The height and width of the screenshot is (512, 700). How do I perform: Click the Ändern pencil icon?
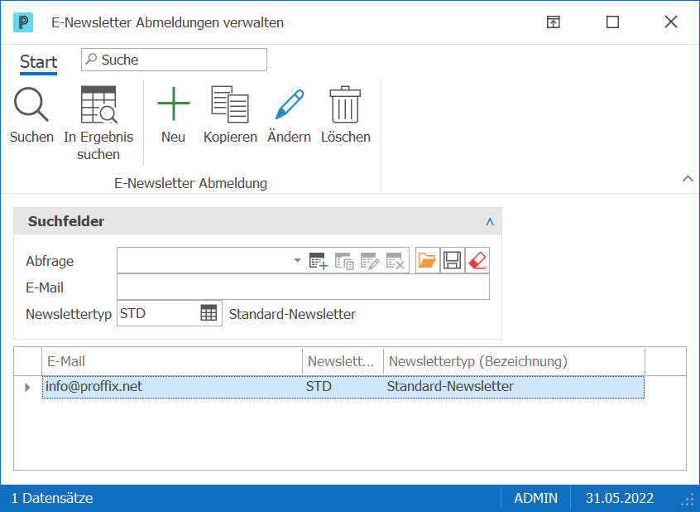[290, 104]
